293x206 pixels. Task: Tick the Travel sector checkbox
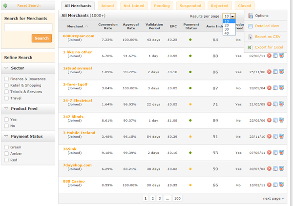[6, 98]
